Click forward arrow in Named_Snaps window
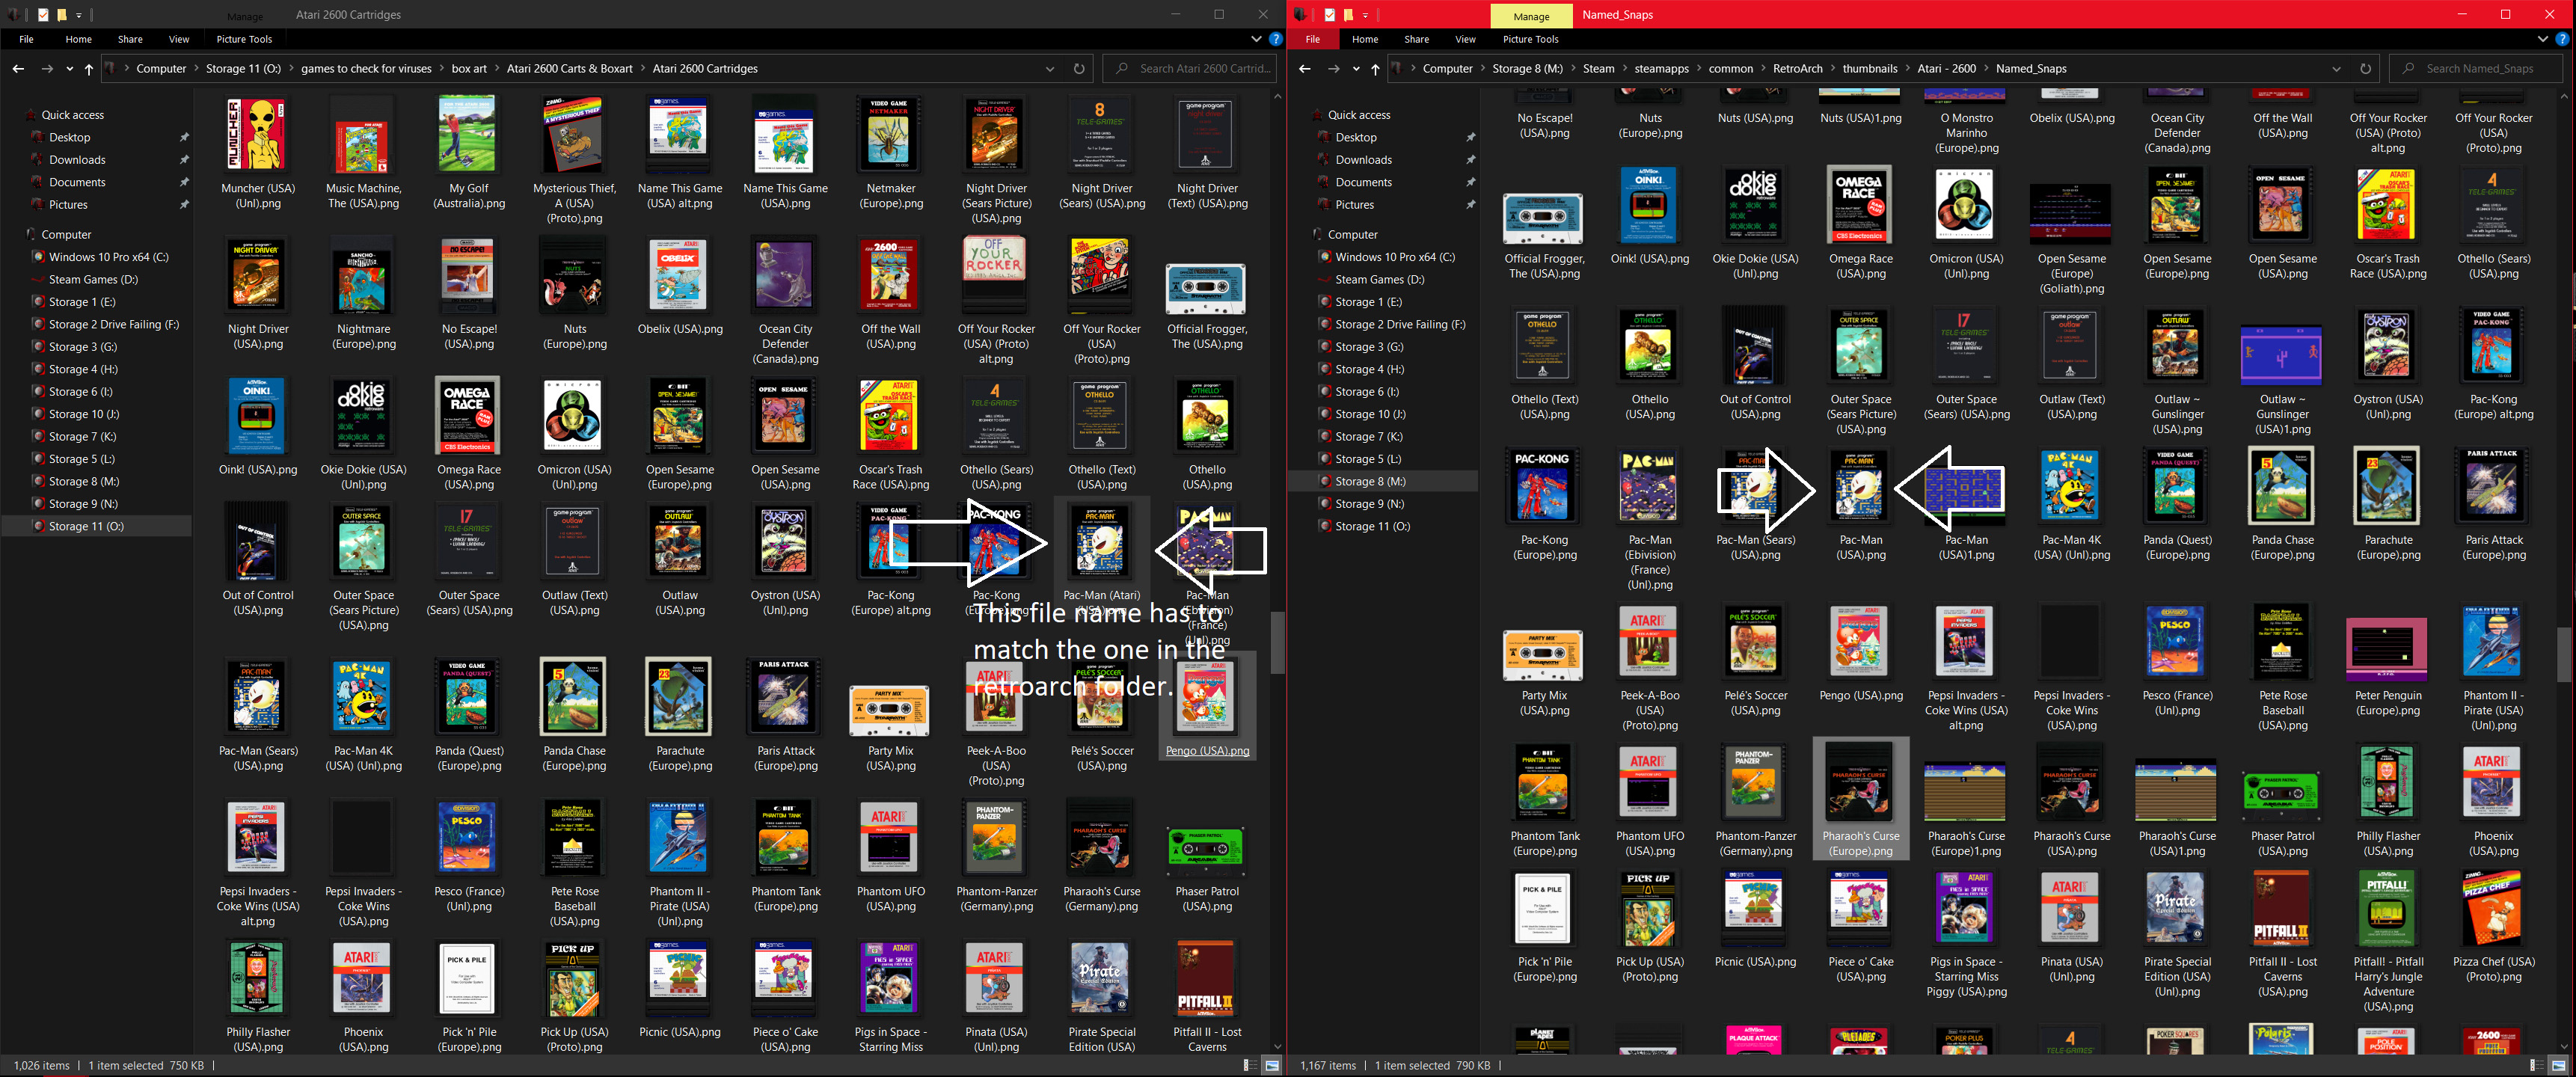2576x1077 pixels. pos(1333,69)
